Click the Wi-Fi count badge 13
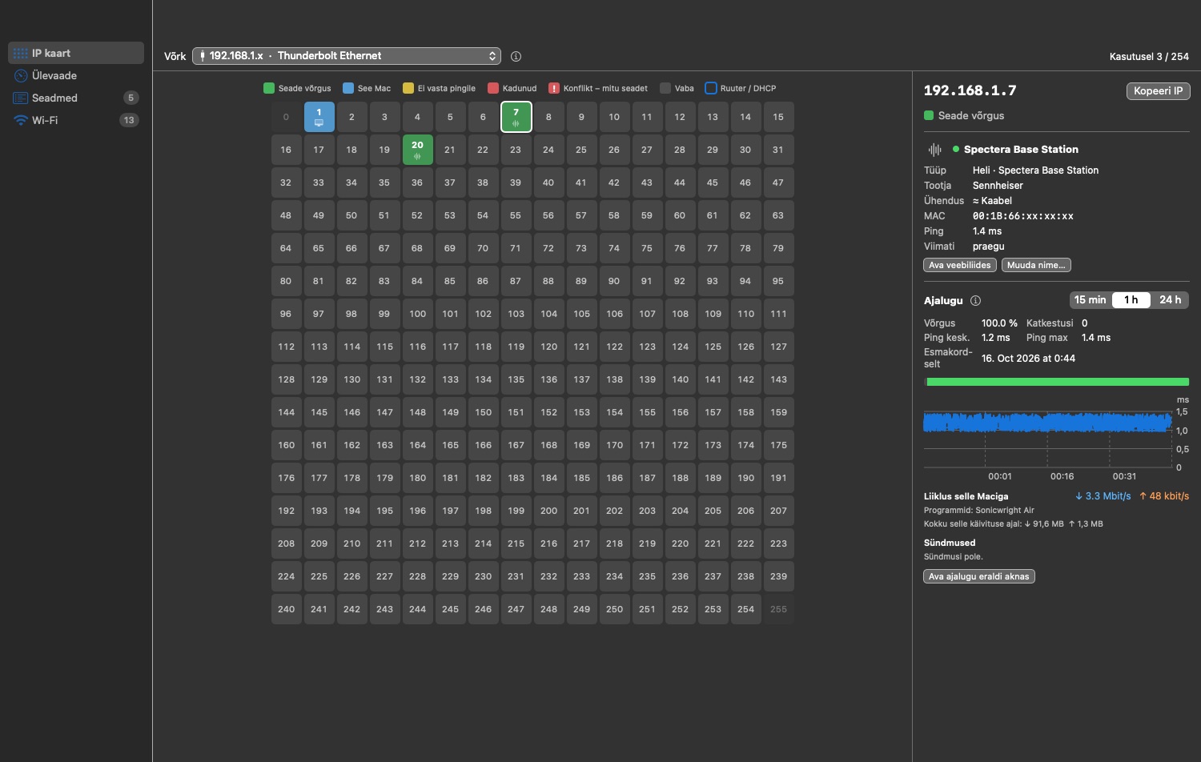The height and width of the screenshot is (762, 1201). (x=129, y=120)
